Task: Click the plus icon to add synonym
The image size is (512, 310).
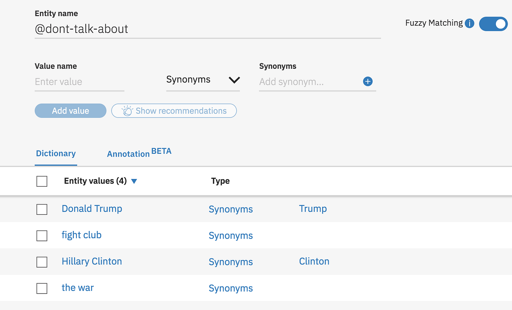Action: coord(368,82)
